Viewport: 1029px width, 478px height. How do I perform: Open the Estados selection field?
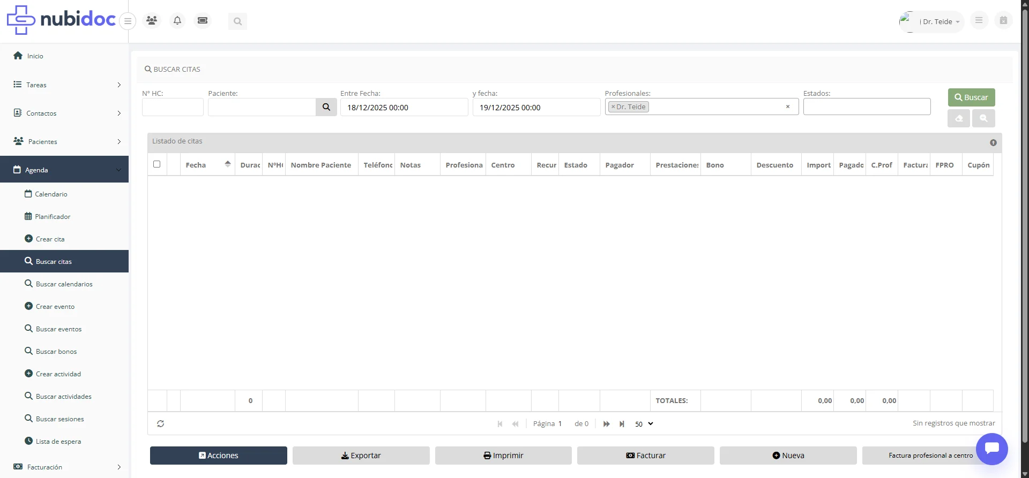tap(867, 107)
